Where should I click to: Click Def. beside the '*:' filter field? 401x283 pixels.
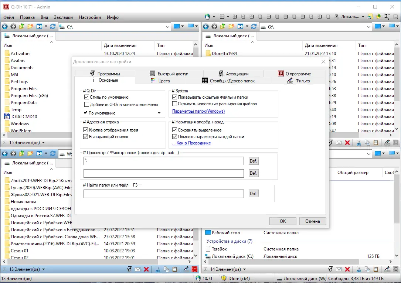tap(253, 161)
